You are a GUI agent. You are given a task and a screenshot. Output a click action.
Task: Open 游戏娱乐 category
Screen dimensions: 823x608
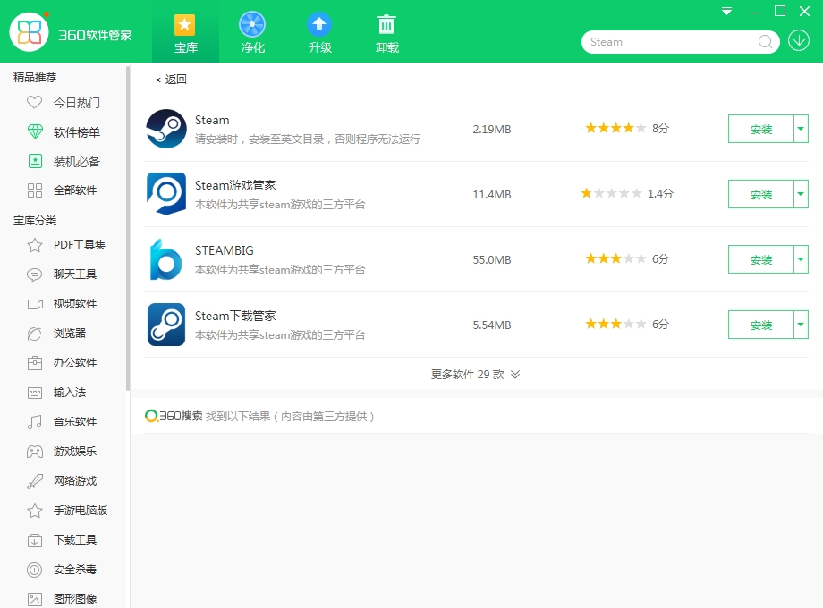pyautogui.click(x=75, y=452)
